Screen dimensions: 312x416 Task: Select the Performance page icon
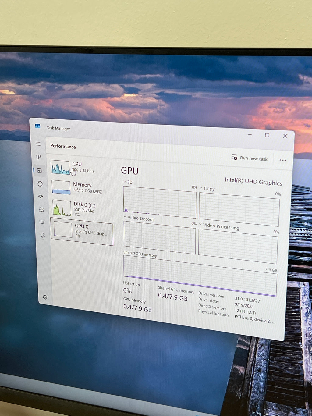point(39,170)
